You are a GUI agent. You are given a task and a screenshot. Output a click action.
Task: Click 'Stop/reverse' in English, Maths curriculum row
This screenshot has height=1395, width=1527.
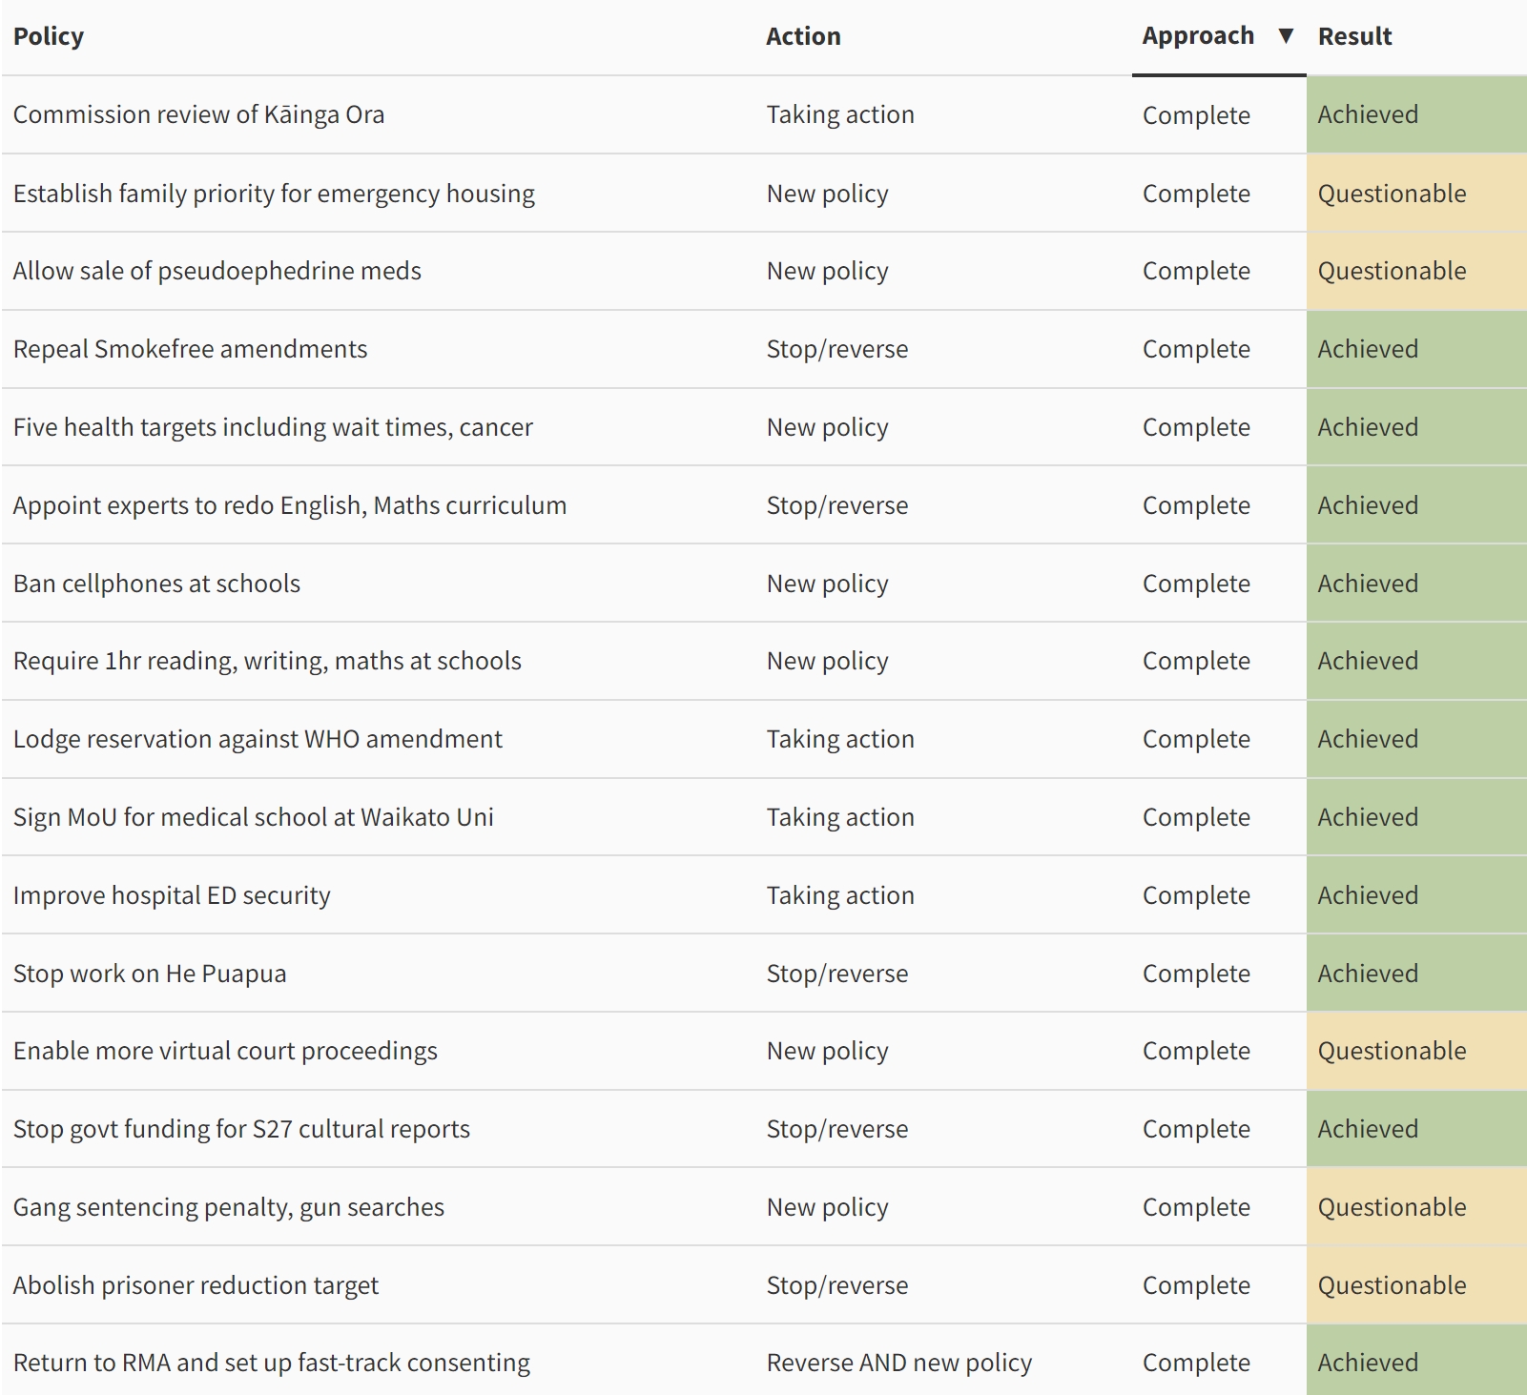(837, 505)
